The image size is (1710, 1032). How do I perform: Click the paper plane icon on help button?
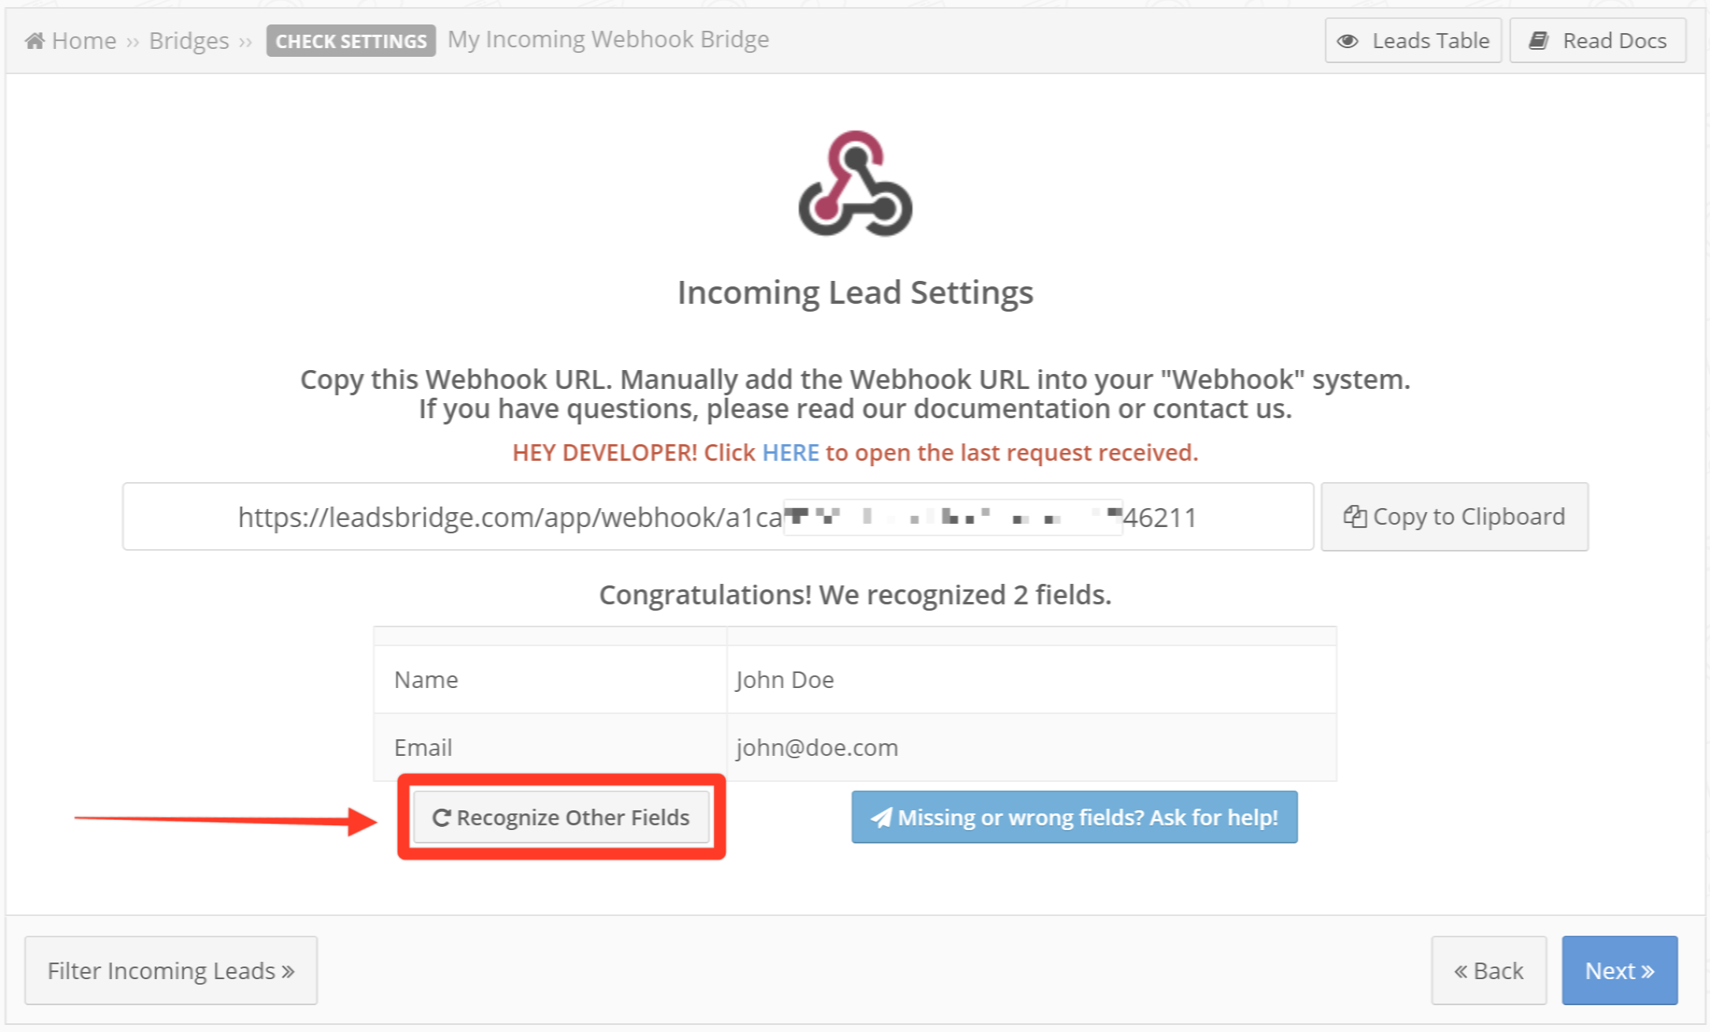point(881,817)
